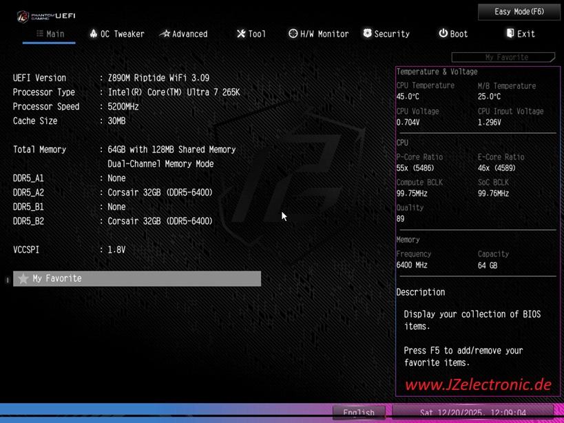This screenshot has width=564, height=423.
Task: Click the M/B Temperature reading 25.0°C
Action: 489,96
